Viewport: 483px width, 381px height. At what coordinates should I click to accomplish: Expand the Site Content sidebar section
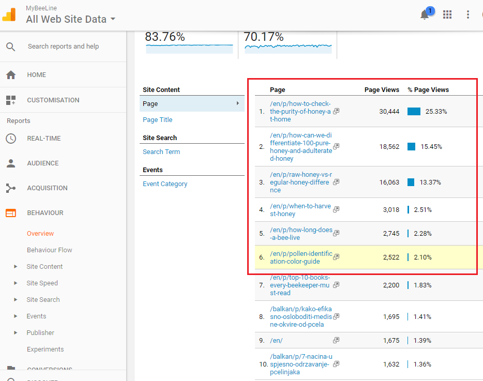44,267
